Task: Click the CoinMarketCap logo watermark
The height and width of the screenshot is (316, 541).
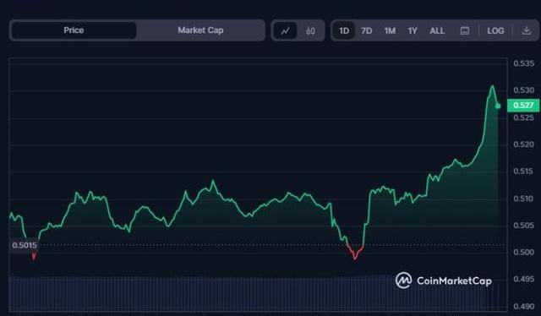Action: point(444,281)
